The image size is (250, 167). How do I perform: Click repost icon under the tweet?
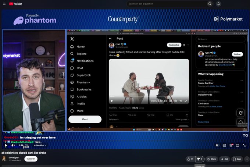pos(130,115)
